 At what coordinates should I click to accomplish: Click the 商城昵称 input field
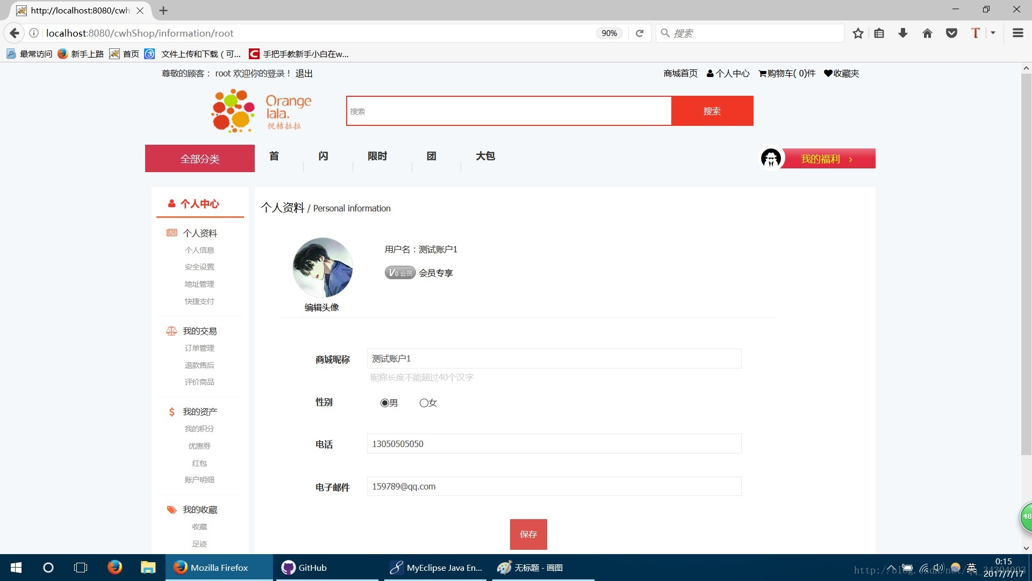point(554,358)
